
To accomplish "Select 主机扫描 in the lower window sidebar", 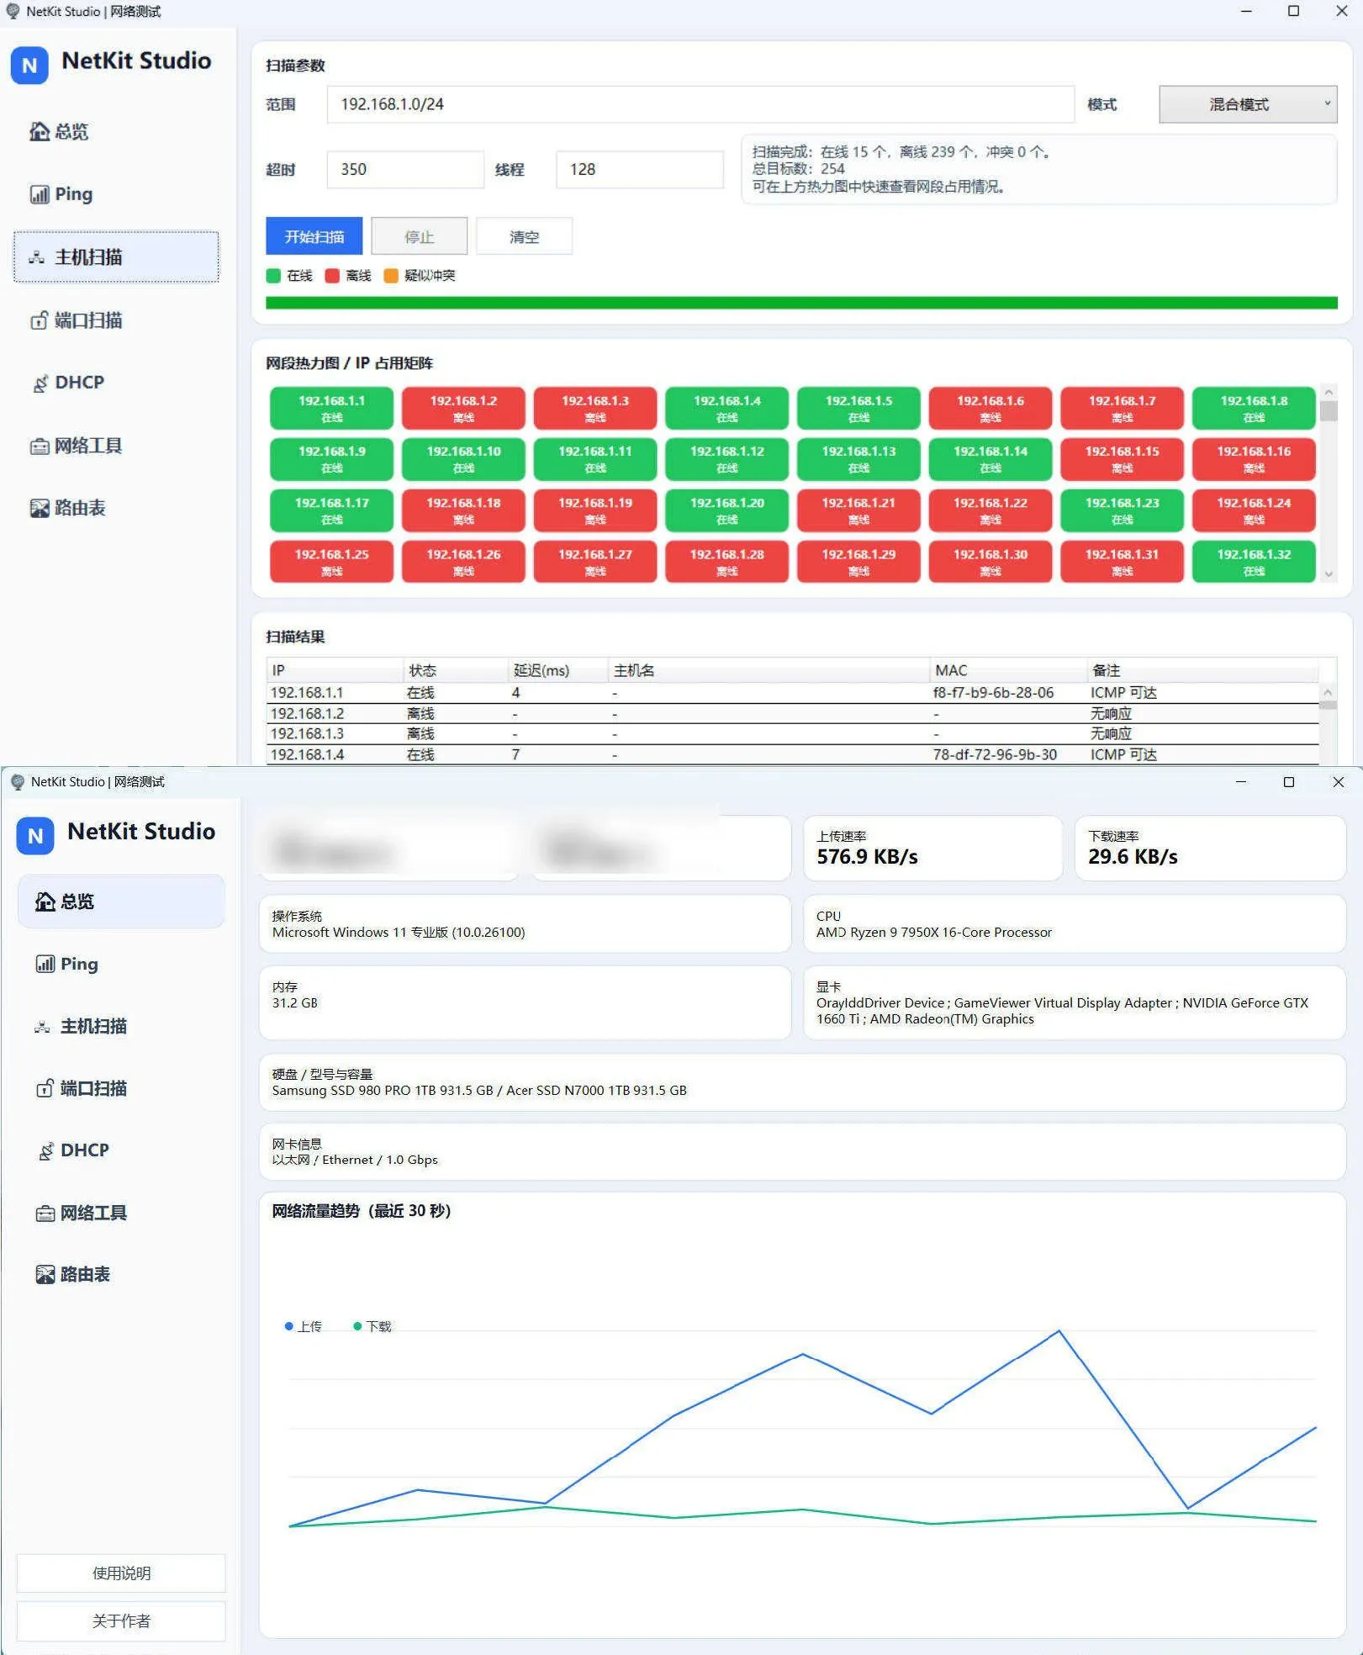I will (93, 1027).
